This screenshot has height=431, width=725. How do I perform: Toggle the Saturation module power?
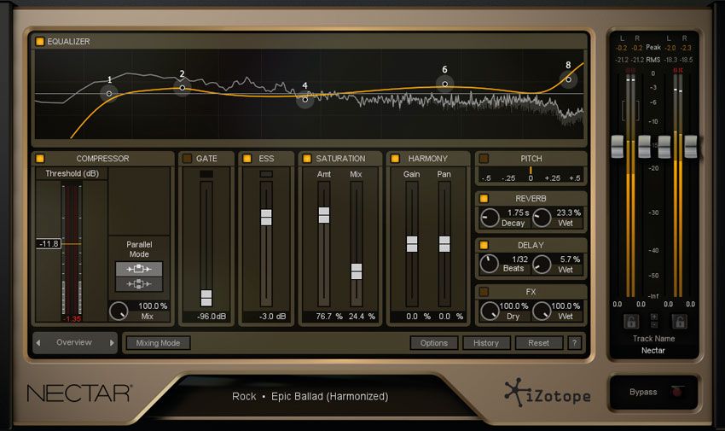[x=307, y=159]
